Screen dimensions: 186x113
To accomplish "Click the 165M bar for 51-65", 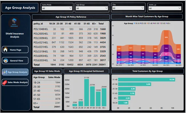I will [98, 99].
